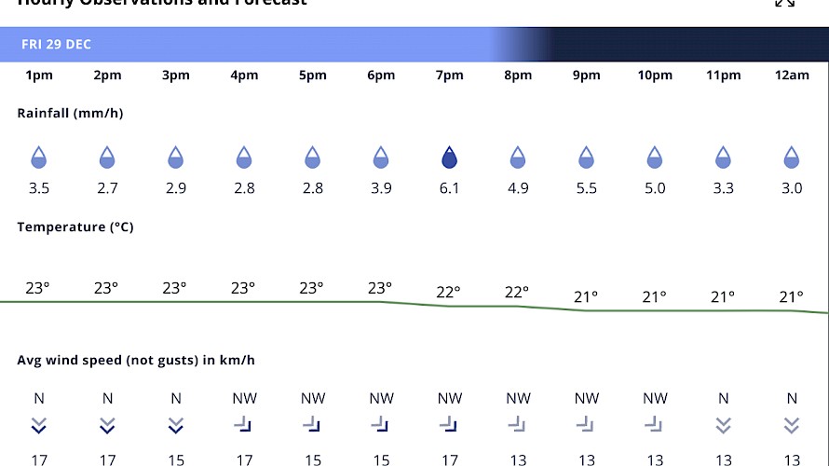Click the expand fullscreen arrows icon
This screenshot has height=466, width=829.
[785, 3]
